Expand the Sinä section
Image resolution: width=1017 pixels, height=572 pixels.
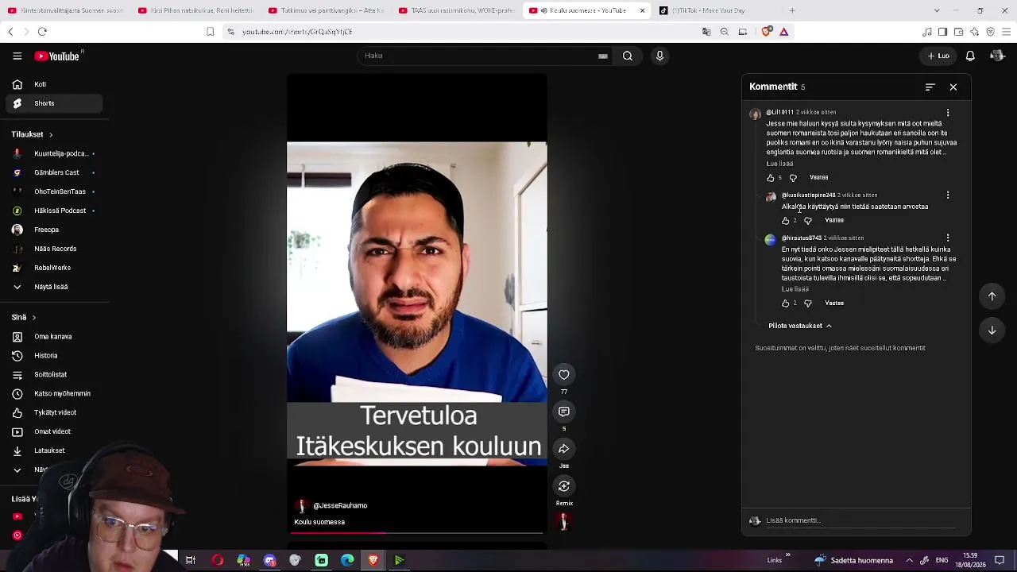pyautogui.click(x=24, y=317)
